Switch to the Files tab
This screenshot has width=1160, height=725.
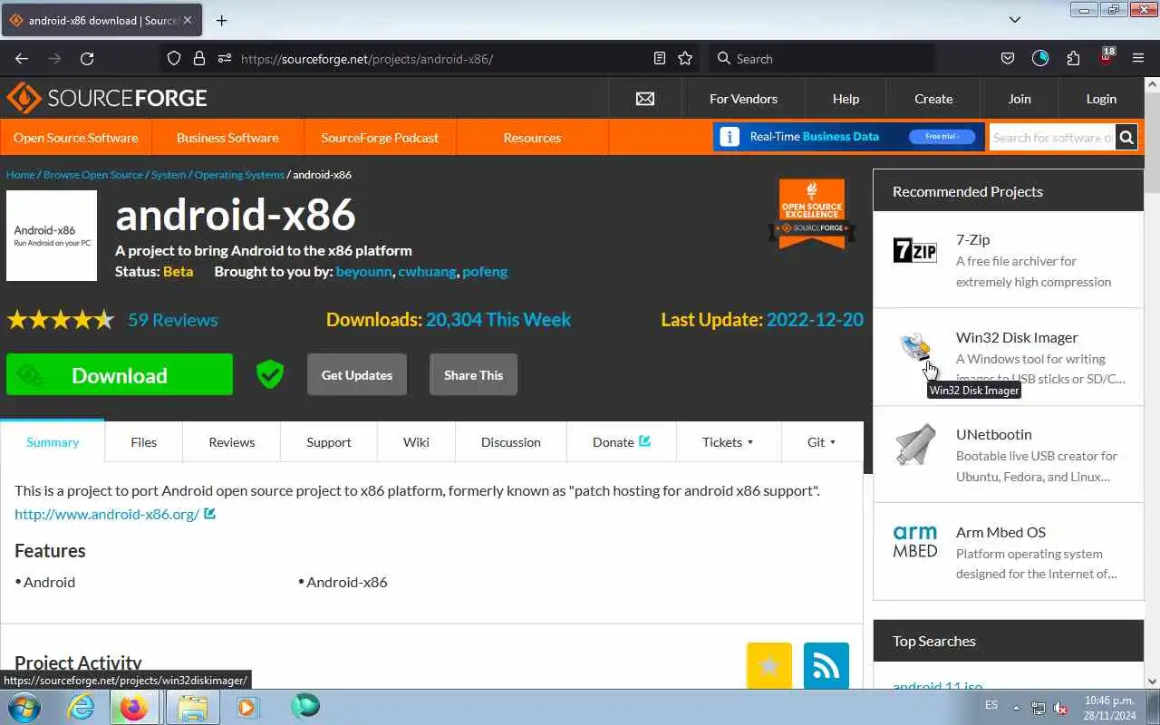143,442
